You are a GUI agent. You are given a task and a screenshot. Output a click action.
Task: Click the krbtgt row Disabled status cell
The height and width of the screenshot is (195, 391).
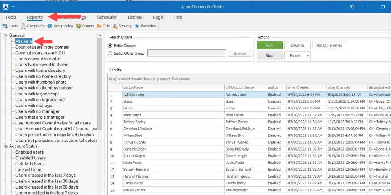coord(277,108)
